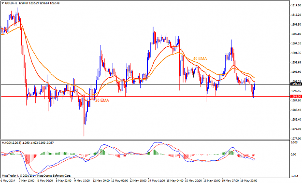Select the red price label 1289.00
Screen dimensions: 302x183
[x=296, y=97]
